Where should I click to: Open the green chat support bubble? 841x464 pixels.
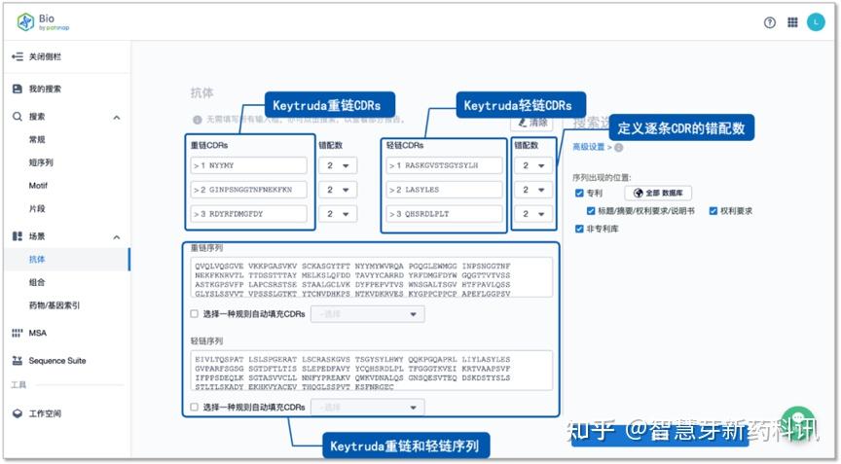pos(798,423)
